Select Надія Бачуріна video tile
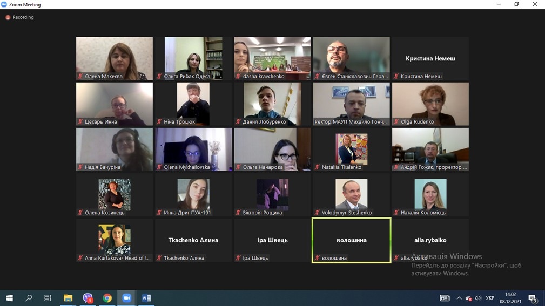The image size is (545, 306). pyautogui.click(x=115, y=149)
